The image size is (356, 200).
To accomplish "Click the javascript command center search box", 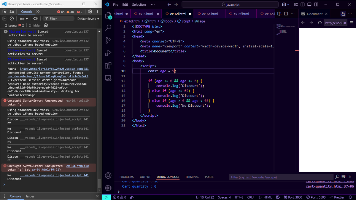I will (230, 4).
